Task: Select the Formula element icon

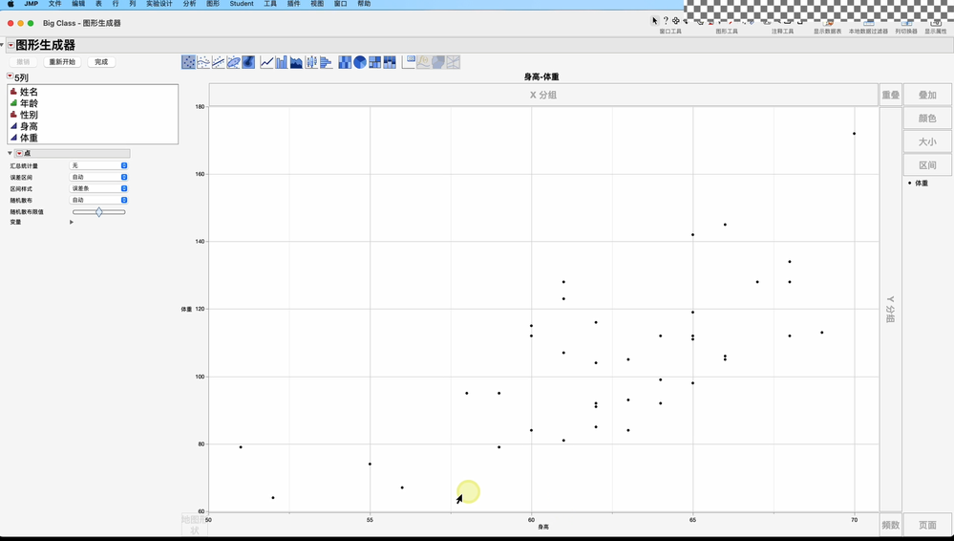Action: click(x=423, y=62)
